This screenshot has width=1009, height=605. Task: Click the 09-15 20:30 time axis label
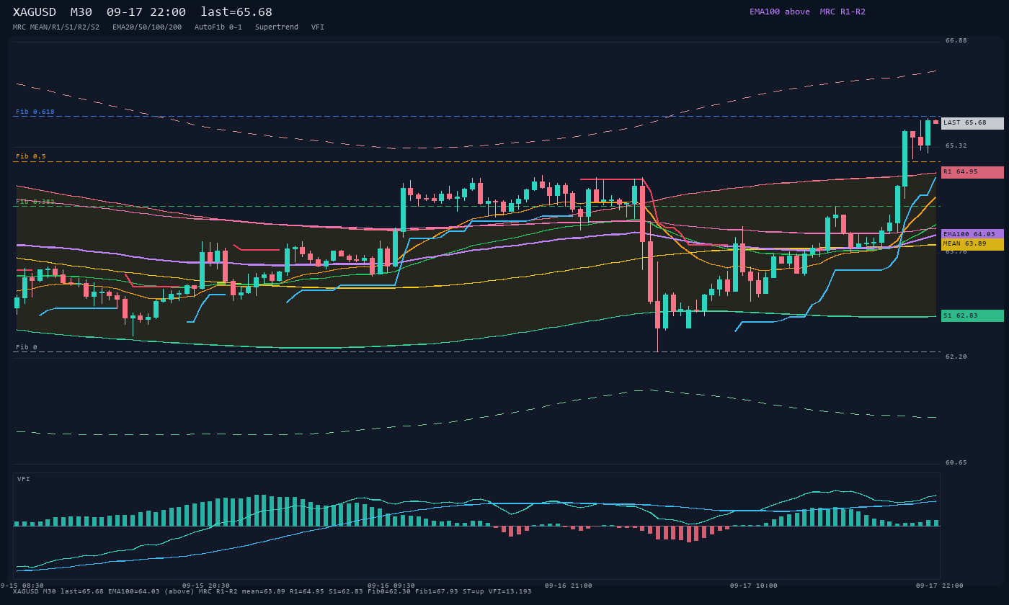click(x=206, y=586)
